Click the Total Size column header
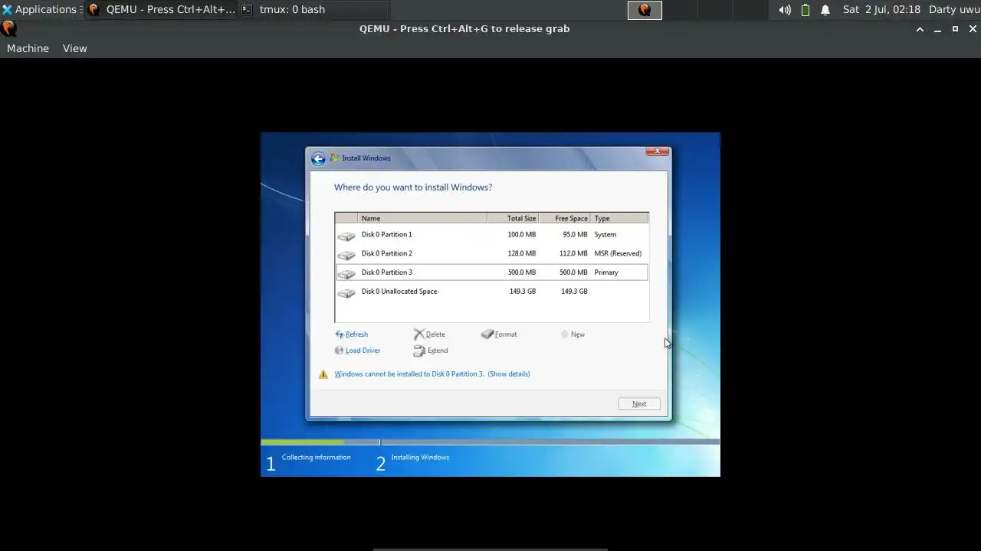This screenshot has width=981, height=551. click(513, 218)
